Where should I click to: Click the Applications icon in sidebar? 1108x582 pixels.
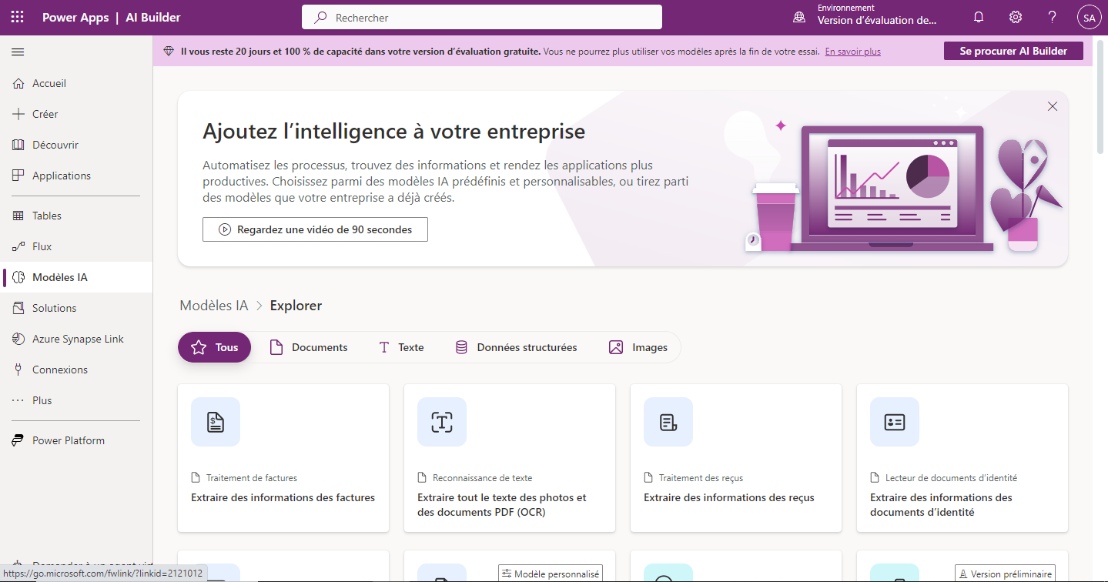tap(18, 176)
